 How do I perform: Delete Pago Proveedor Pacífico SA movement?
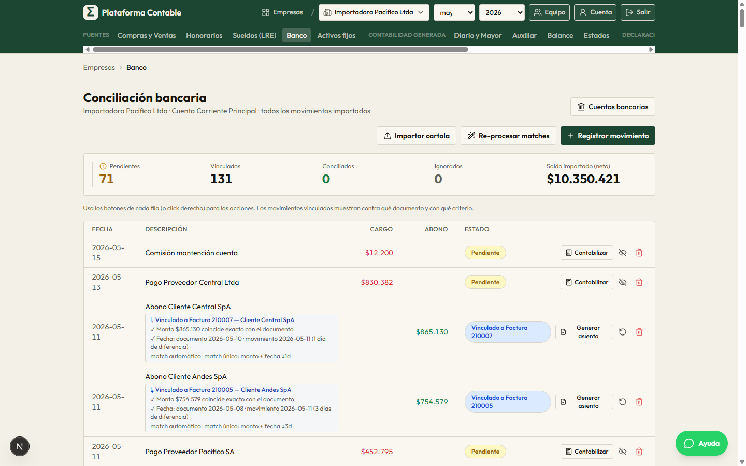pos(639,452)
